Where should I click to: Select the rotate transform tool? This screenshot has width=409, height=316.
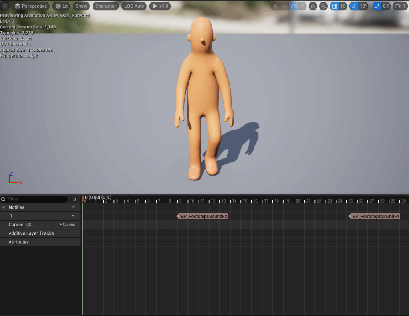pos(294,6)
